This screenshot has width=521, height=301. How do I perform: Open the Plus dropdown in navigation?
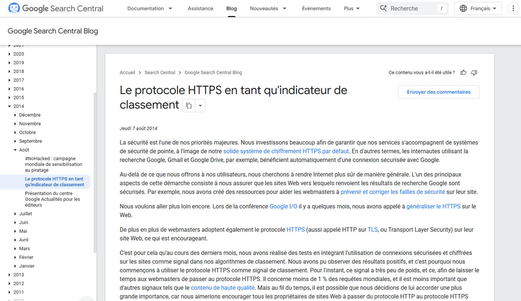click(352, 8)
